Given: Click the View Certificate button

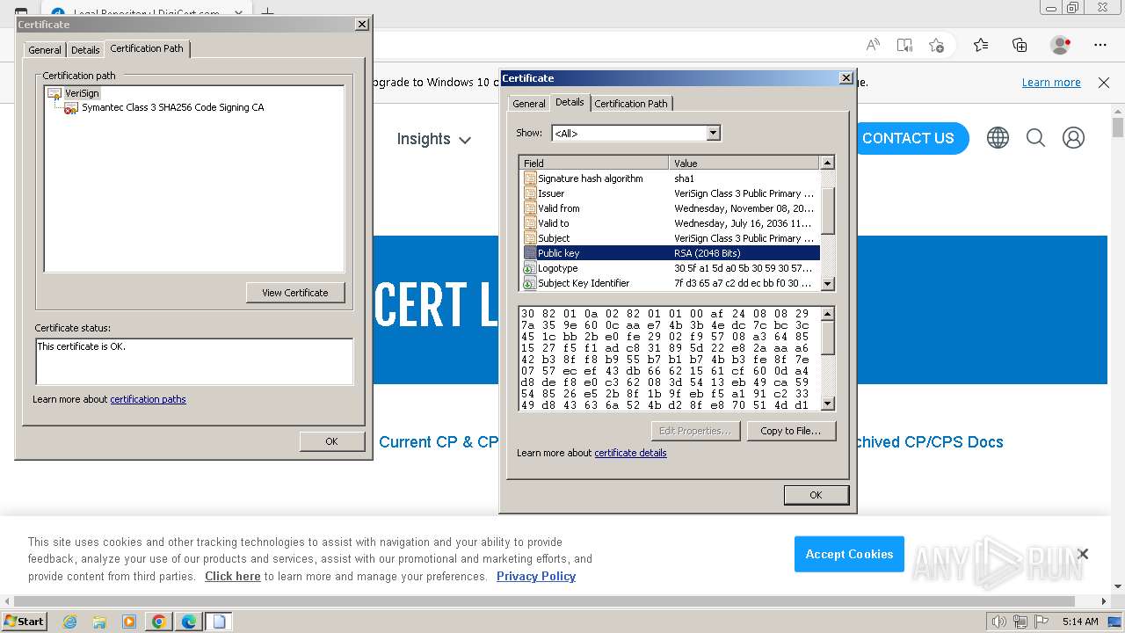Looking at the screenshot, I should (295, 293).
